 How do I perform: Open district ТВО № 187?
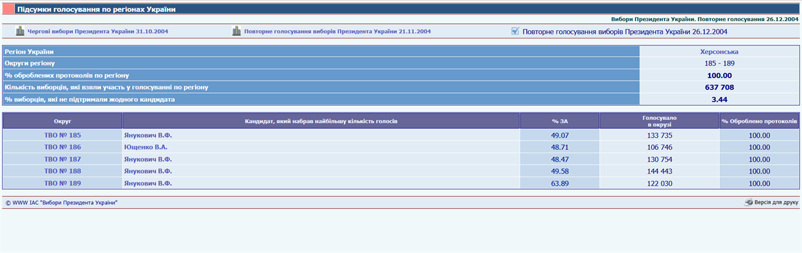[x=62, y=159]
